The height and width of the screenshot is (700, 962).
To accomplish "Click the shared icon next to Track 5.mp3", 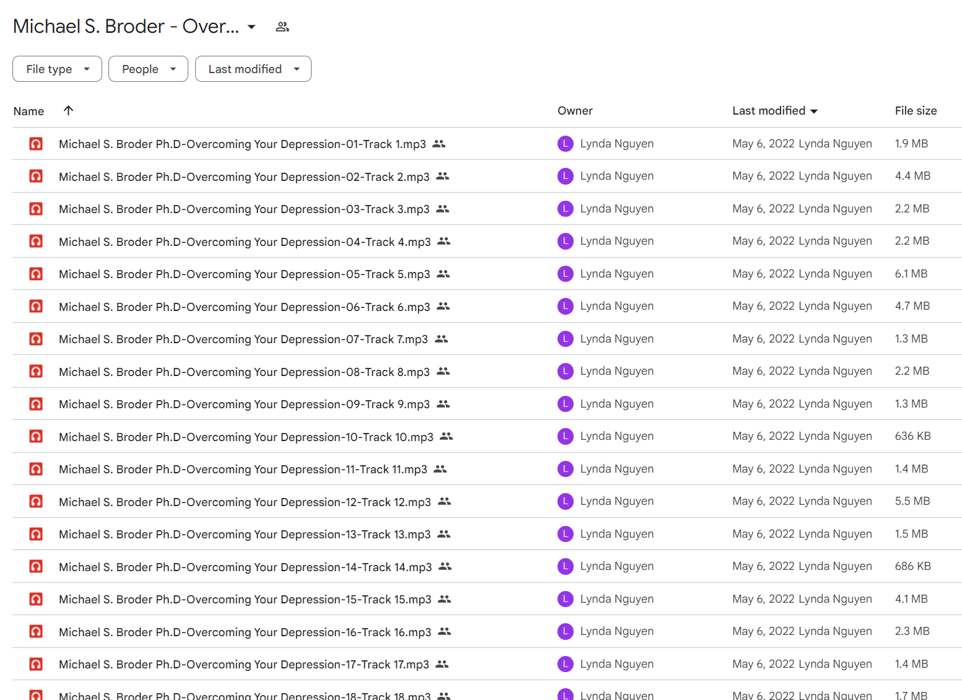I will click(443, 274).
